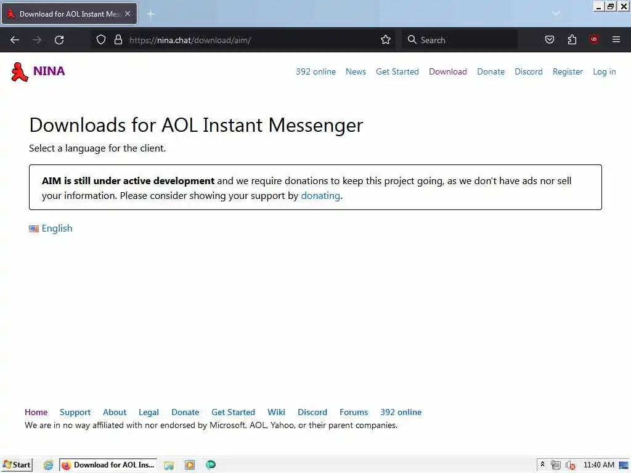Click the 11:40 AM taskbar clock
This screenshot has width=631, height=473.
599,465
